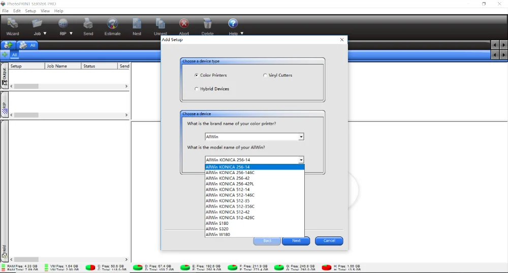Open the Output side panel tab
Viewport: 508px width, 273px height.
(5, 76)
